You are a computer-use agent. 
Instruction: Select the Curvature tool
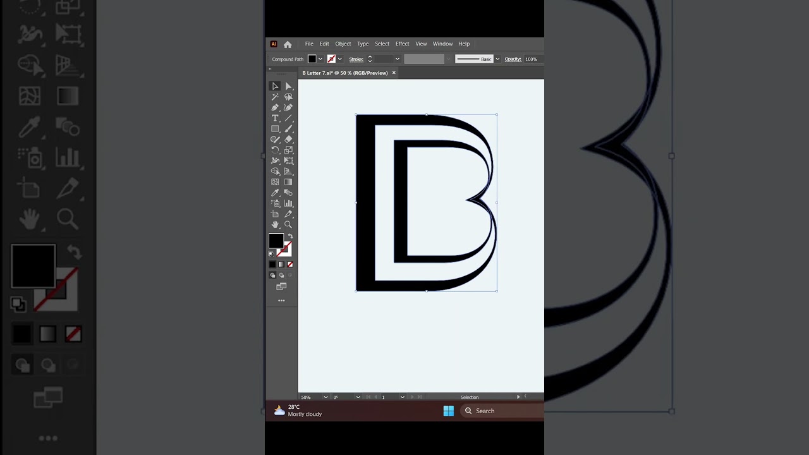288,107
